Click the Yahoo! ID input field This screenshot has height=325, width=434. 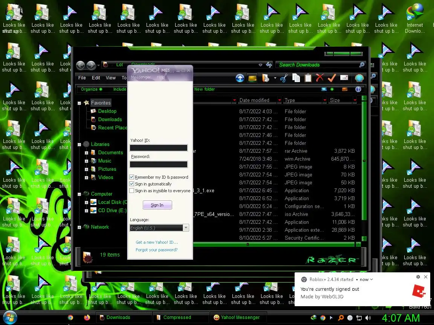click(159, 148)
